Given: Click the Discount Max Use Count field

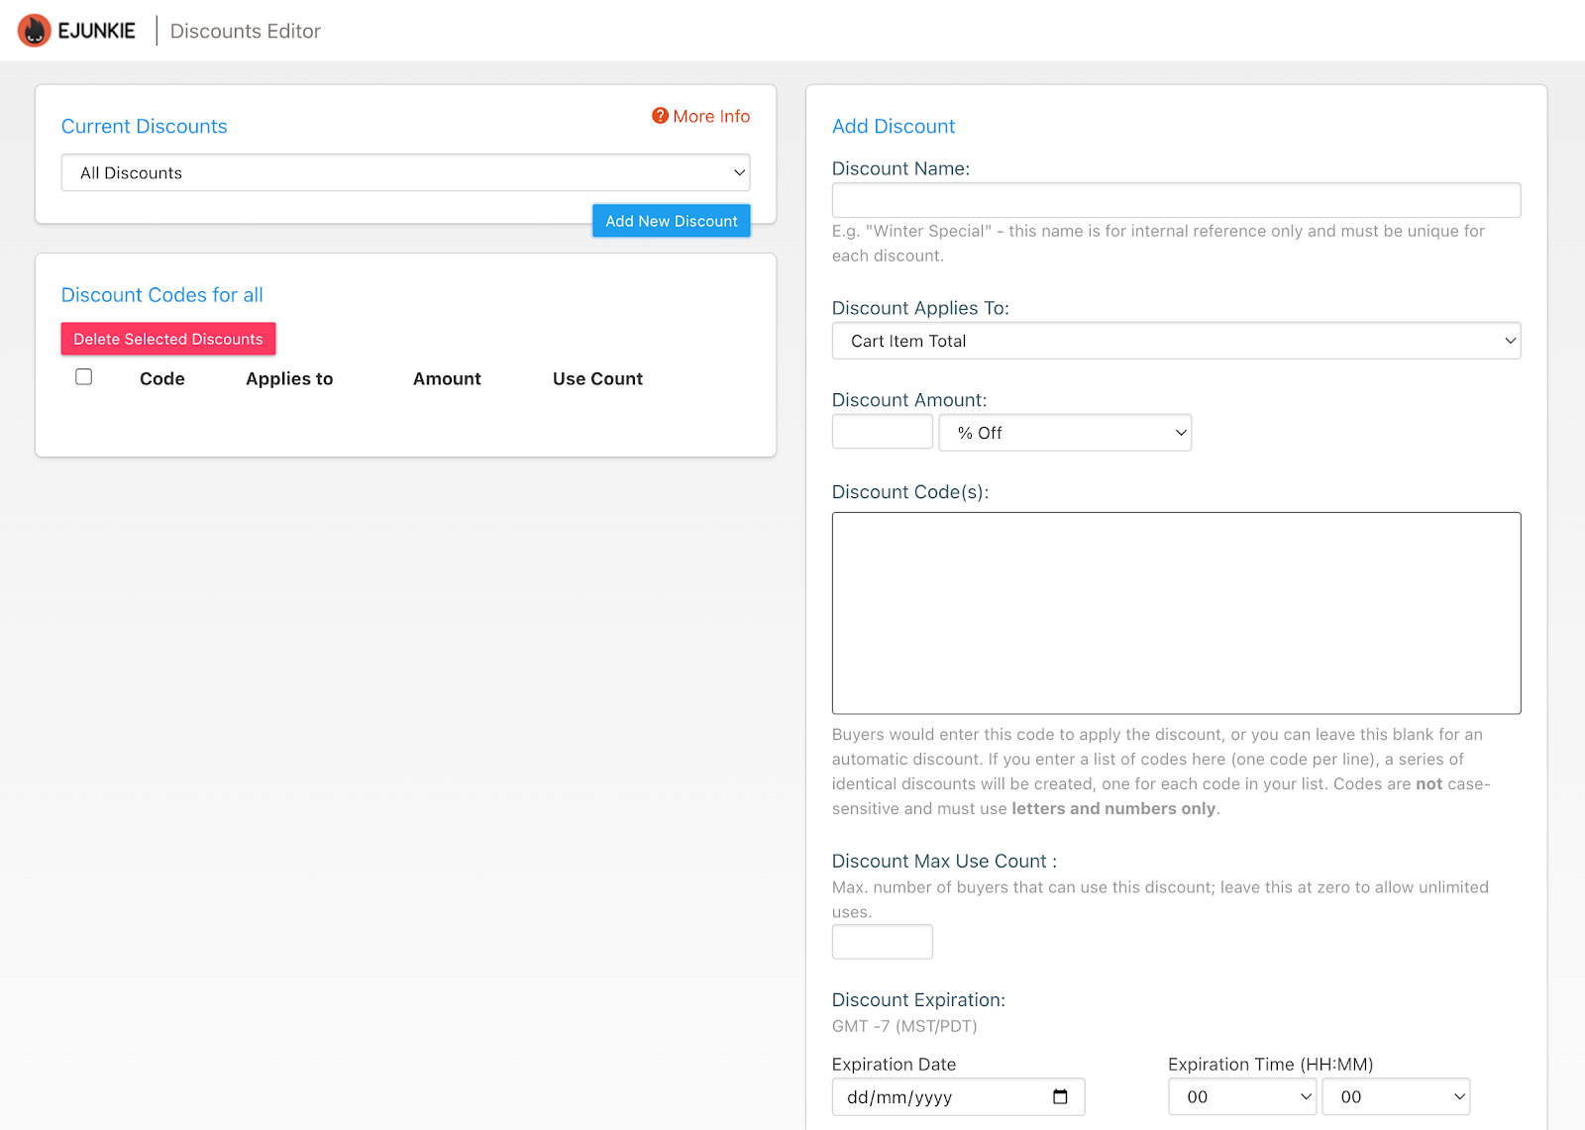Looking at the screenshot, I should [x=882, y=942].
